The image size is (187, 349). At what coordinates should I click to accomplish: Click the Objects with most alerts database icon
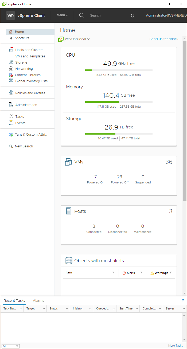click(69, 261)
